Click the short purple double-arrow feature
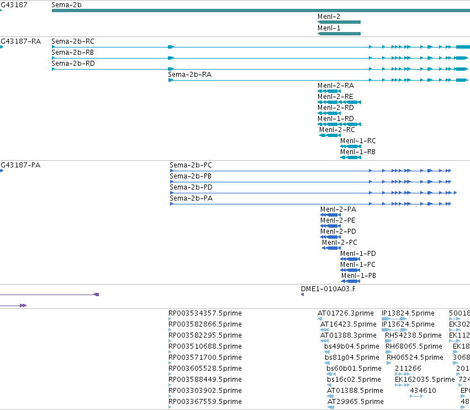This screenshot has height=410, width=470. pyautogui.click(x=23, y=306)
